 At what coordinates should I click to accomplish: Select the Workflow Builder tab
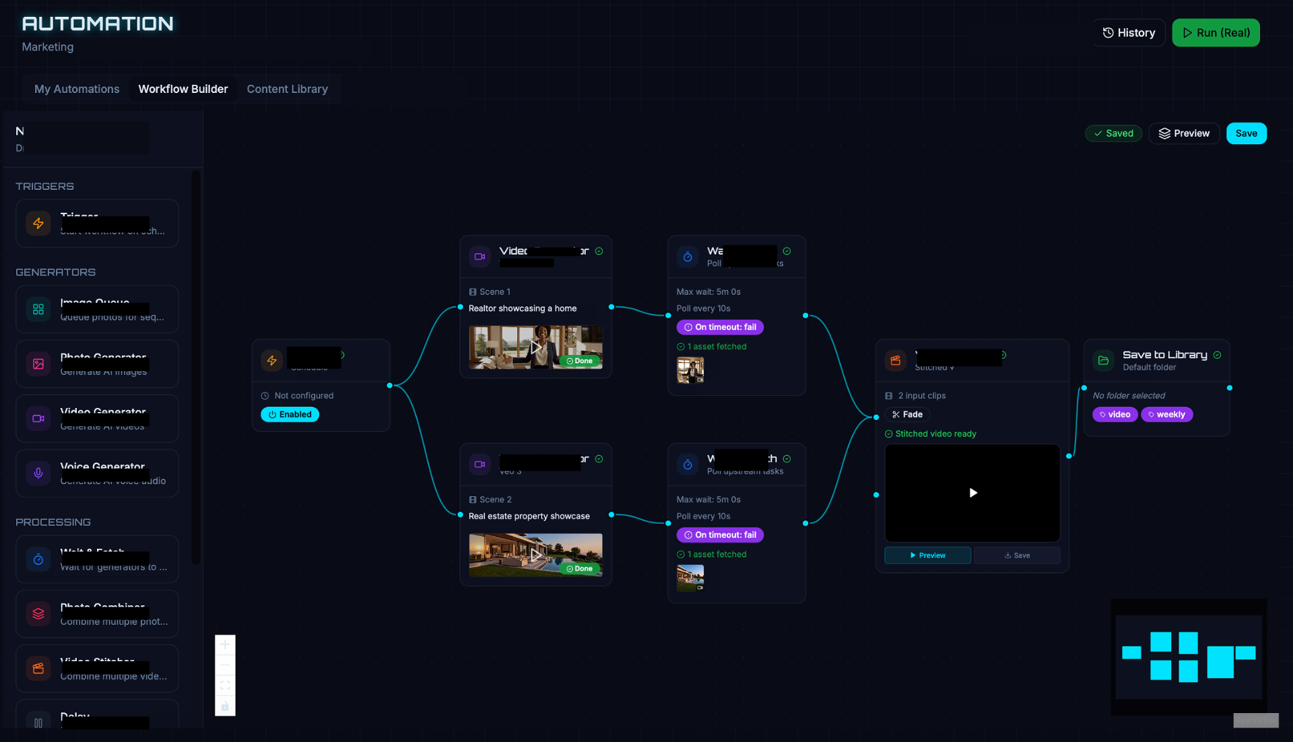[183, 89]
